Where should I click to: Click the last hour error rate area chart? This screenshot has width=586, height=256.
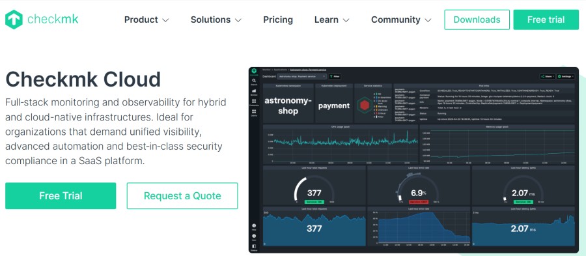point(419,229)
